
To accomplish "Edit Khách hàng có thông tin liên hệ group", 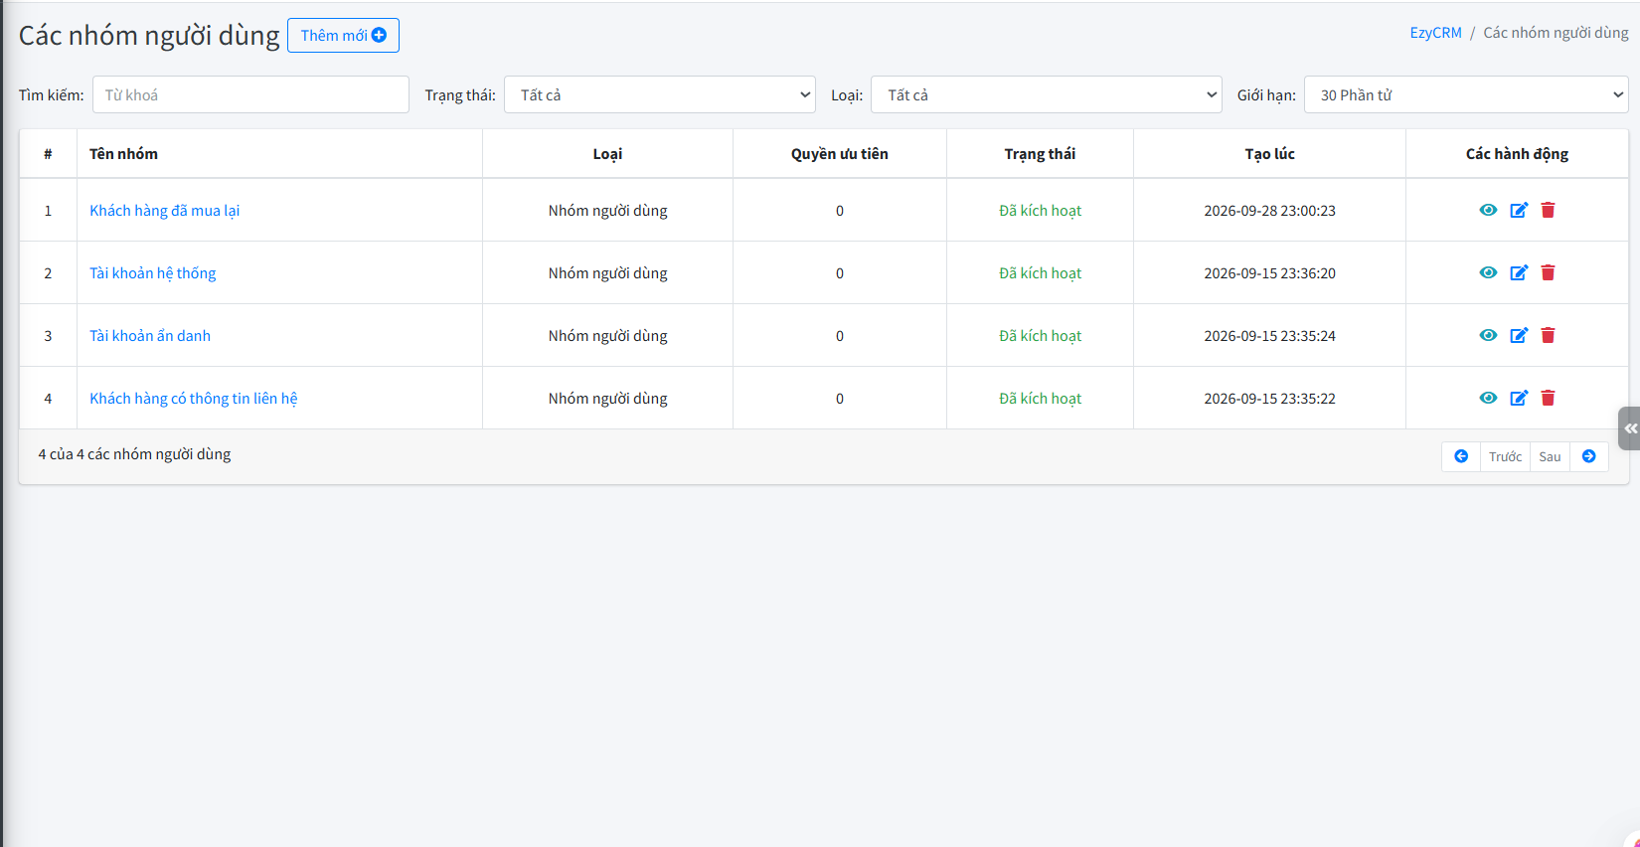I will click(x=1519, y=398).
